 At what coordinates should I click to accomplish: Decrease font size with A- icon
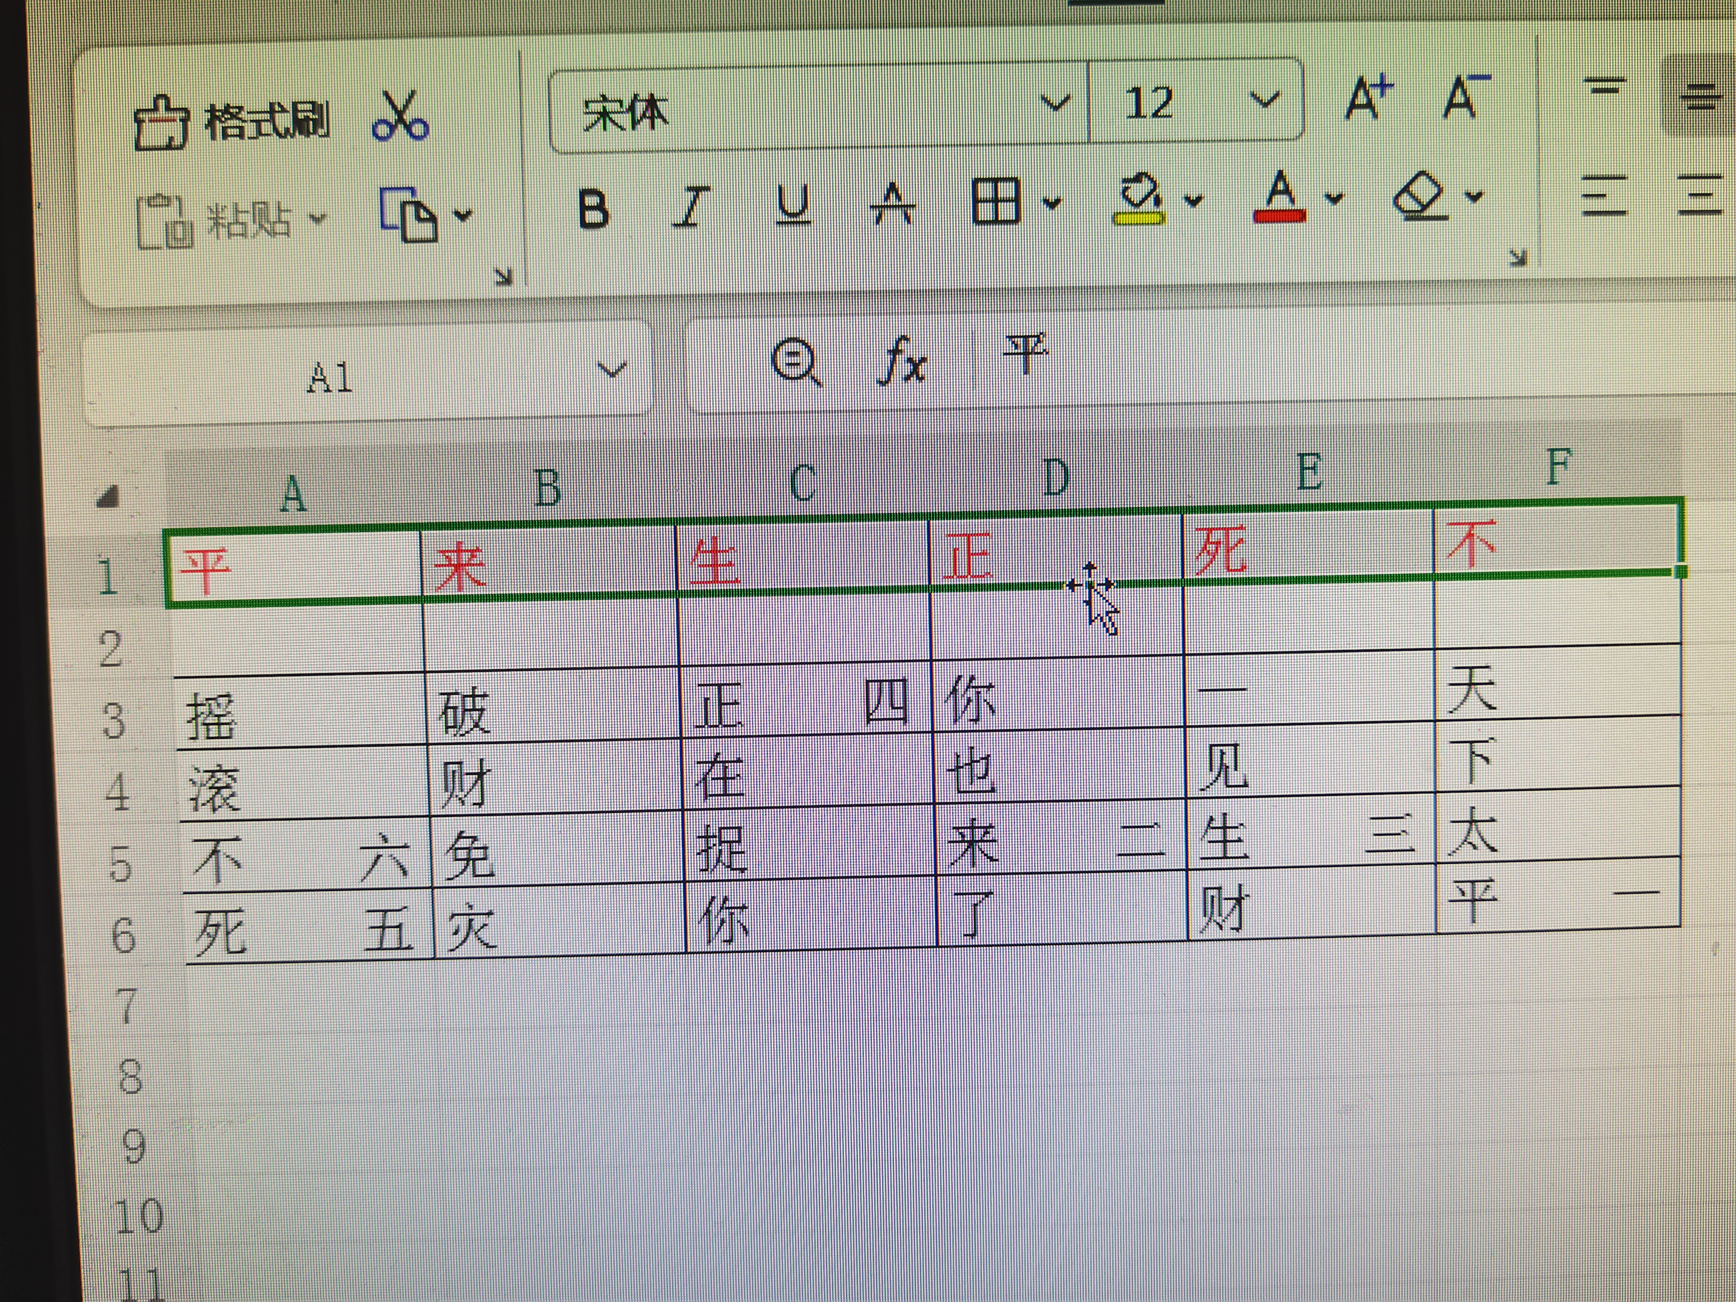tap(1466, 97)
